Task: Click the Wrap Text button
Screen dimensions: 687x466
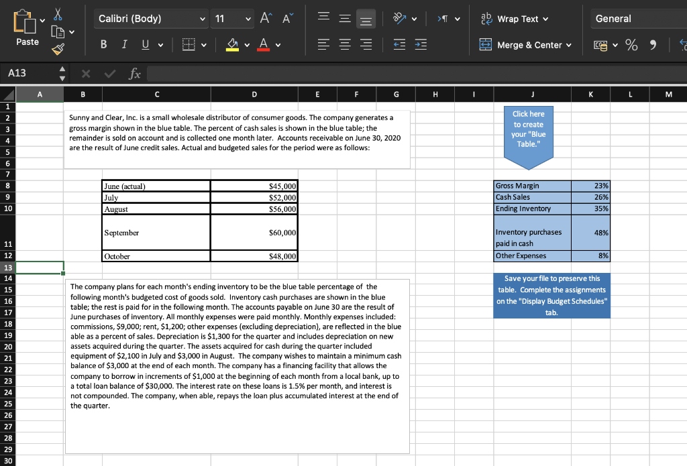Action: tap(515, 19)
